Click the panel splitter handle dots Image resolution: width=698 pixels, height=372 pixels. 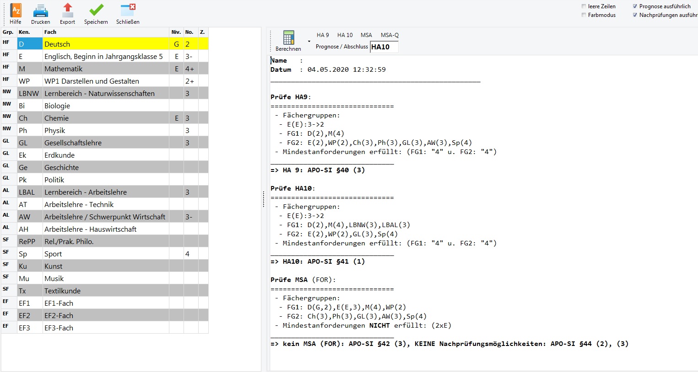(264, 199)
